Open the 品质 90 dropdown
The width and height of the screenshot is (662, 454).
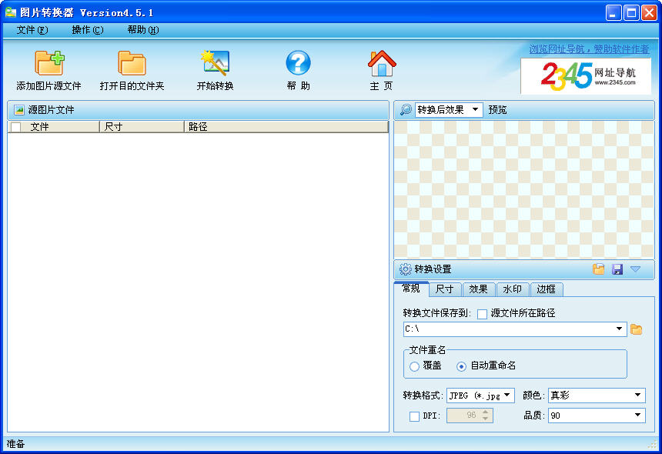point(597,416)
